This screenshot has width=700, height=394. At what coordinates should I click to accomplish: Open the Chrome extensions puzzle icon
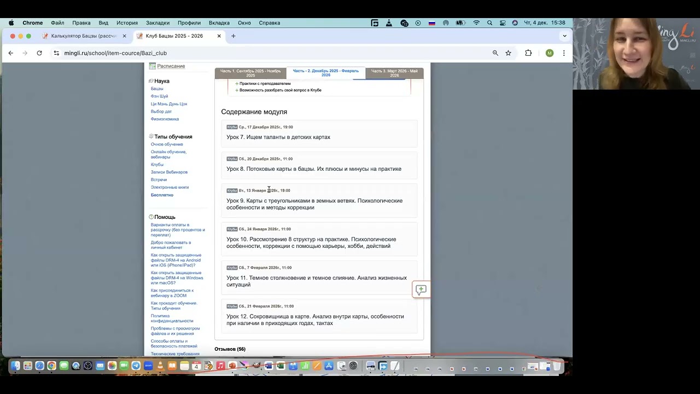pos(528,53)
